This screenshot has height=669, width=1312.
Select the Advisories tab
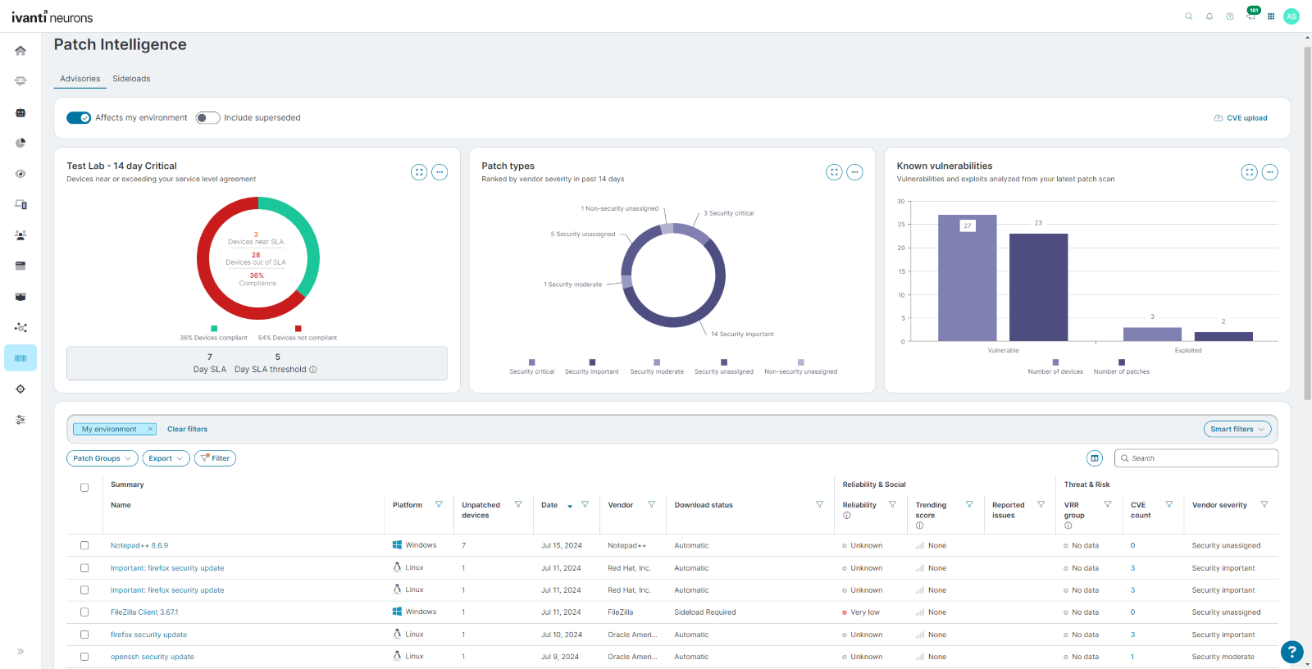tap(80, 79)
